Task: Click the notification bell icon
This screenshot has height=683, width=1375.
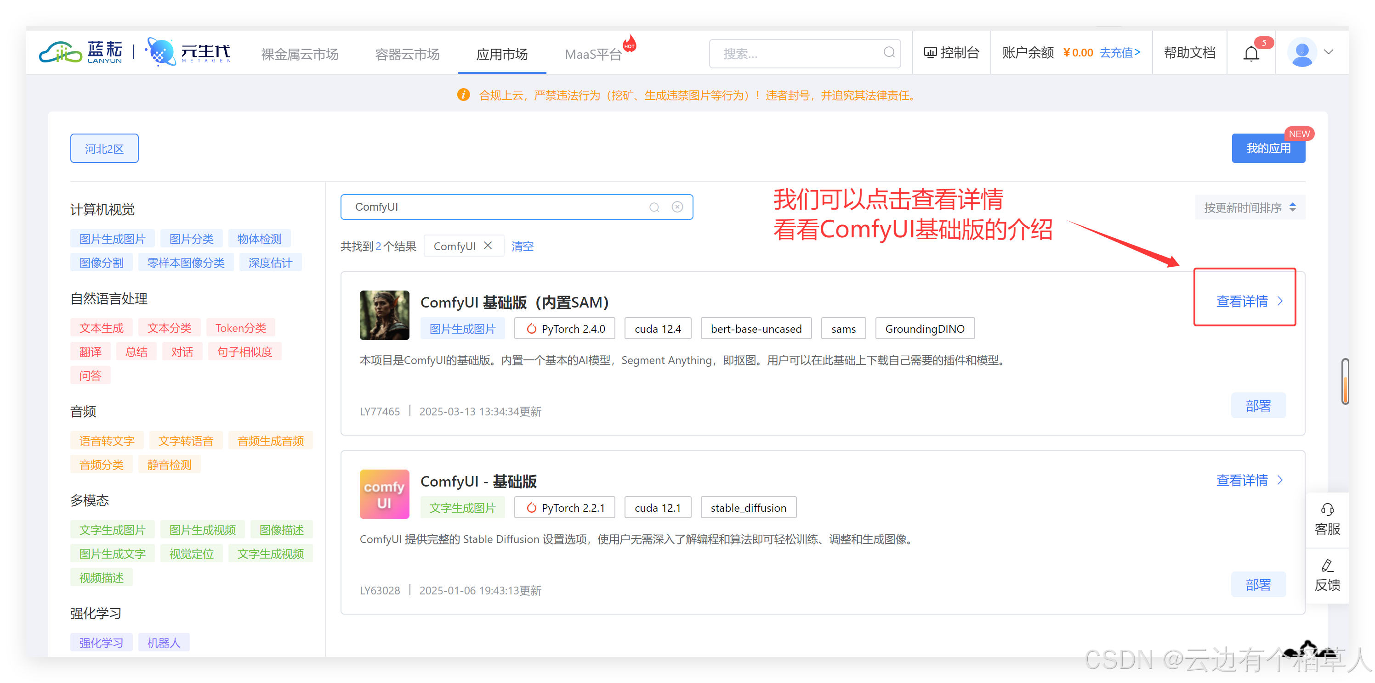Action: (x=1251, y=53)
